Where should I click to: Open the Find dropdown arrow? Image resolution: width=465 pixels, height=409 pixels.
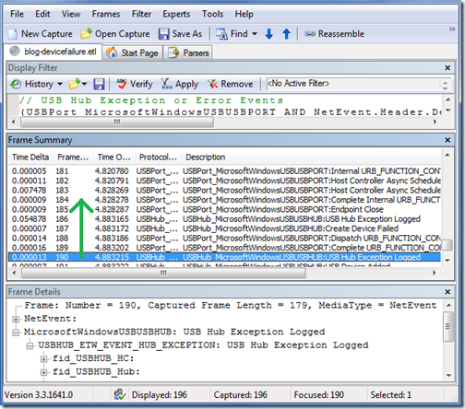(255, 34)
